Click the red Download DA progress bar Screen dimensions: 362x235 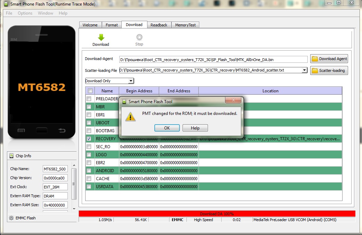pyautogui.click(x=217, y=214)
